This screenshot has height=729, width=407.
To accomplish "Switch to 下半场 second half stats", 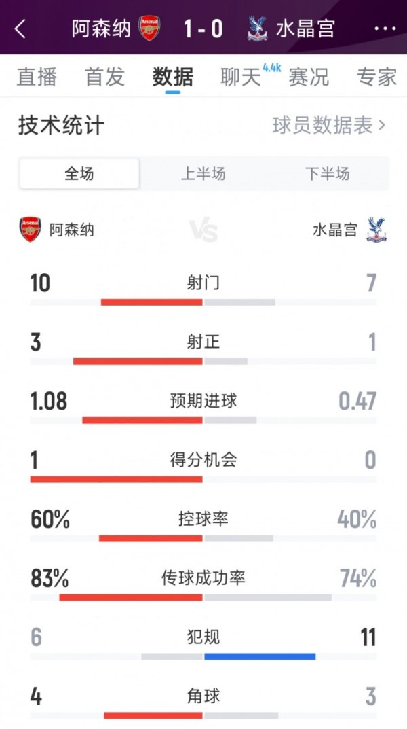I will point(329,174).
